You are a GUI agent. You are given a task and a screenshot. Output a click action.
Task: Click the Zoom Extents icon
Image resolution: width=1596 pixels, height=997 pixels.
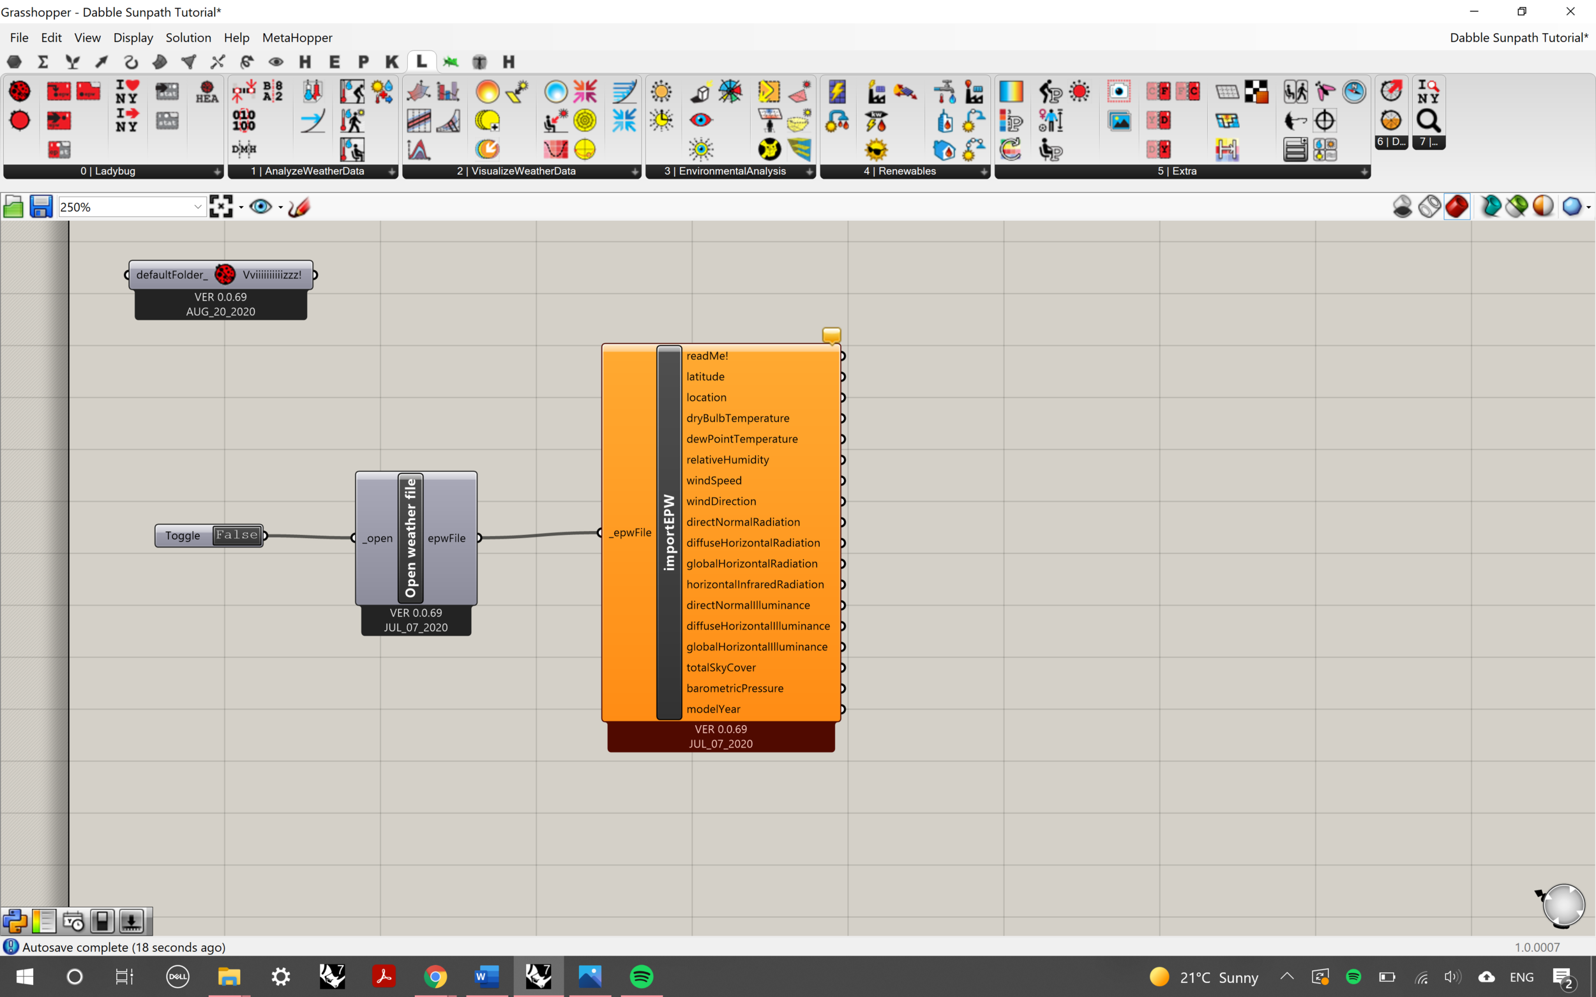[221, 207]
